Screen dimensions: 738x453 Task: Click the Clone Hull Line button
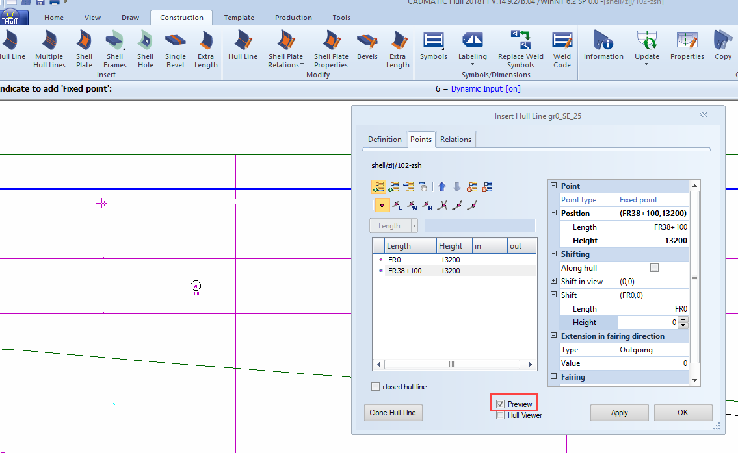[x=393, y=412]
